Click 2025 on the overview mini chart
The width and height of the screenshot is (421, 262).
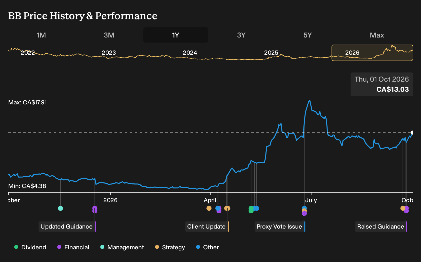[271, 53]
